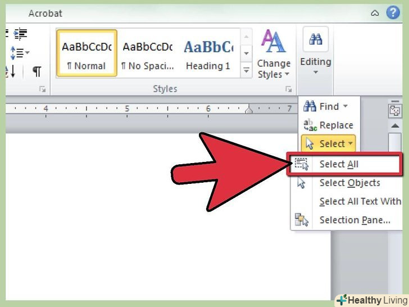Screen dimensions: 409x307
Task: Open the Styles pane dialog launcher
Action: pyautogui.click(x=289, y=89)
